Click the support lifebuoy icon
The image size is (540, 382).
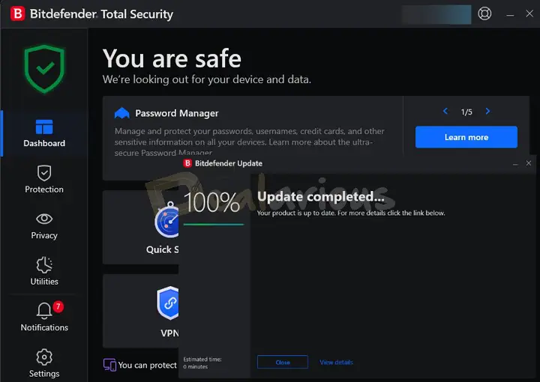tap(484, 13)
